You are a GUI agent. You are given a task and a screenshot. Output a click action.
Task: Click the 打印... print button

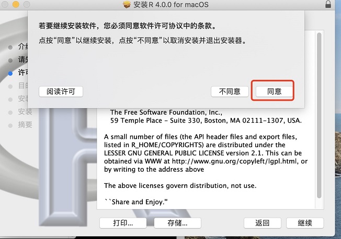(123, 223)
